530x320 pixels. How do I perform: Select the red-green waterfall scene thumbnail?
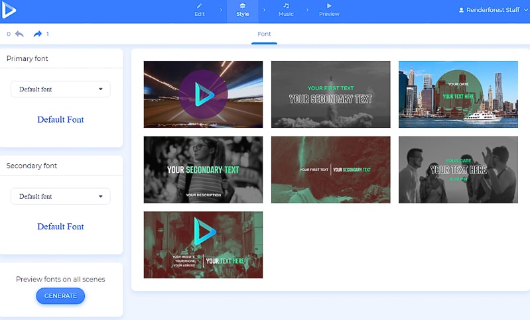tap(330, 170)
